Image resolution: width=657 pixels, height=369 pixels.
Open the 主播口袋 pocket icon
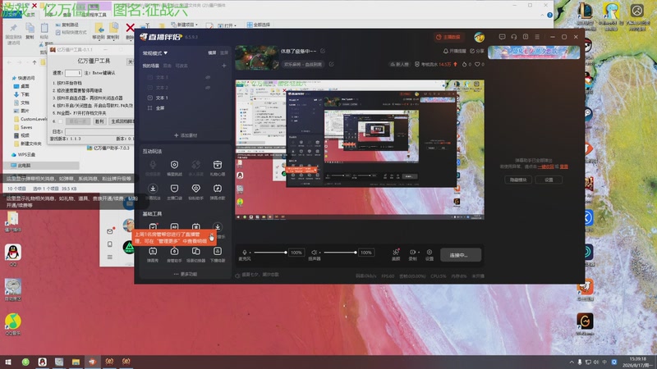tap(174, 189)
